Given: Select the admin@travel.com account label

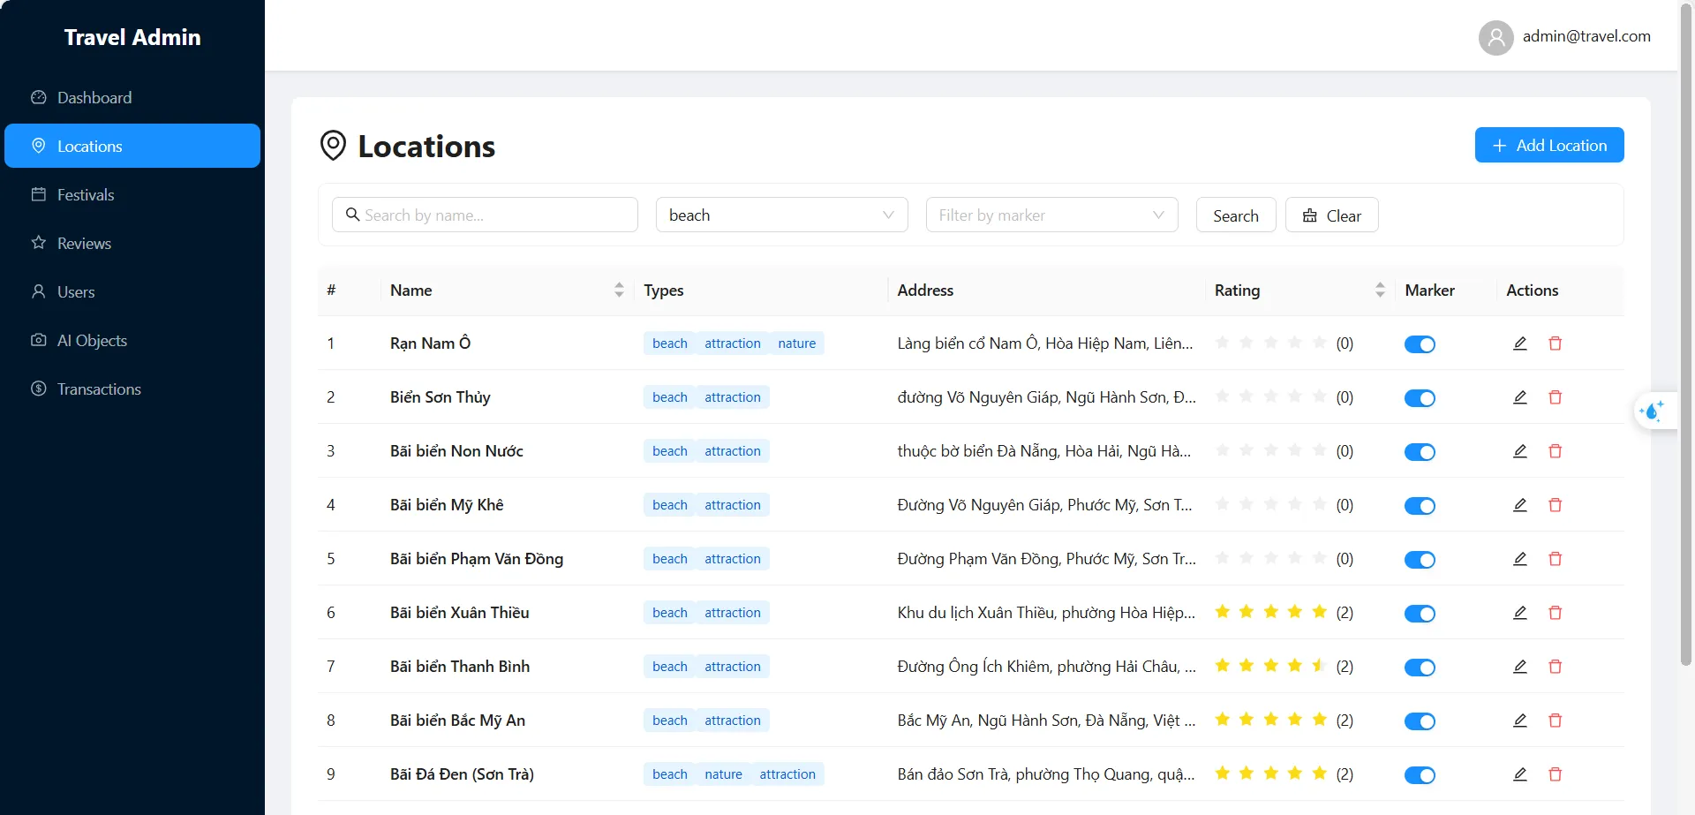Looking at the screenshot, I should click(x=1586, y=36).
